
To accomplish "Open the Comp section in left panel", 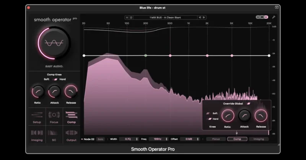I will point(72,117).
